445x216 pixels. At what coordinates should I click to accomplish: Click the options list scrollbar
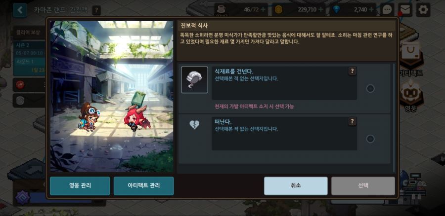[394, 118]
